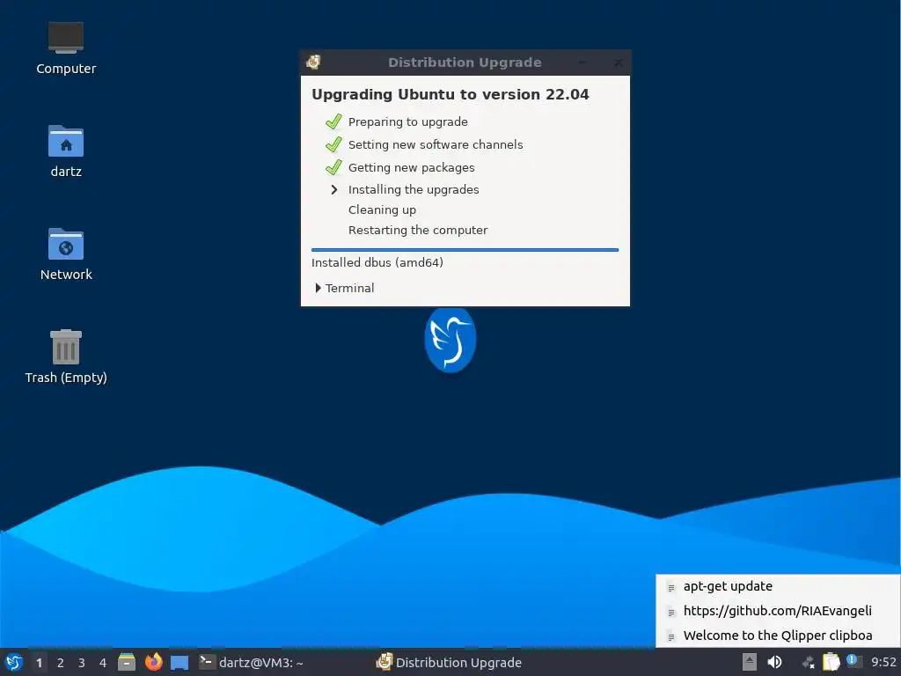Click the 'Setting new software channels' checkmark
Screen dimensions: 901x676
(333, 144)
